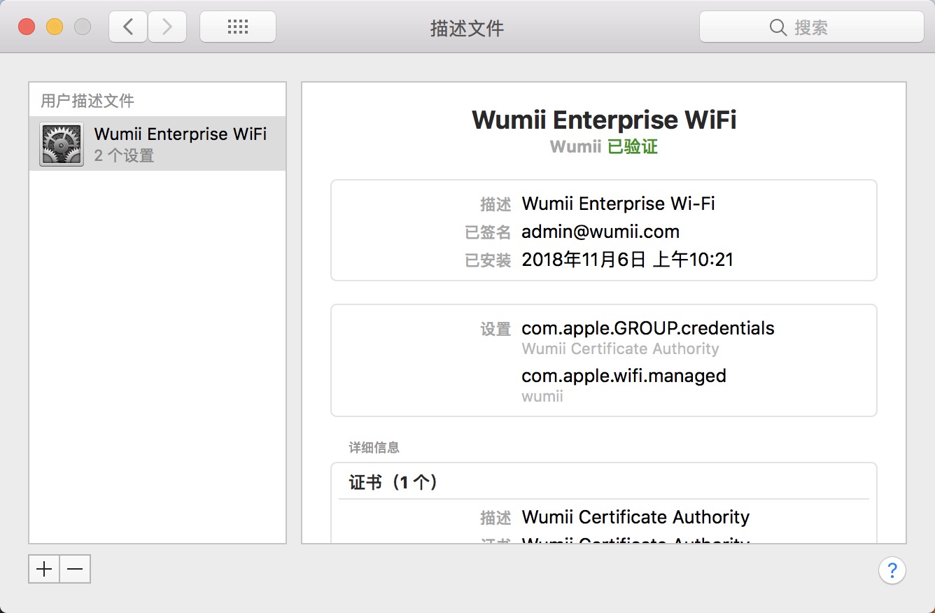The image size is (935, 613).
Task: Add a profile with the plus button
Action: [44, 570]
